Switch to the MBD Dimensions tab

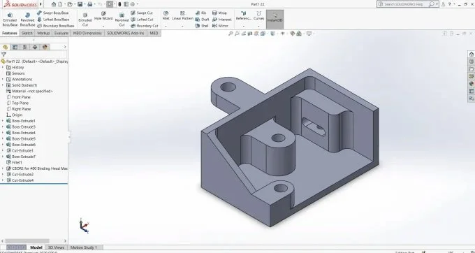[87, 34]
